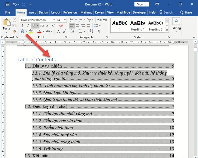Align text right
The height and width of the screenshot is (158, 198).
(83, 26)
